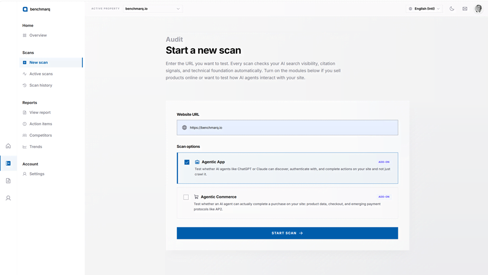Click the Scan history clock icon
The image size is (488, 275).
pos(25,85)
